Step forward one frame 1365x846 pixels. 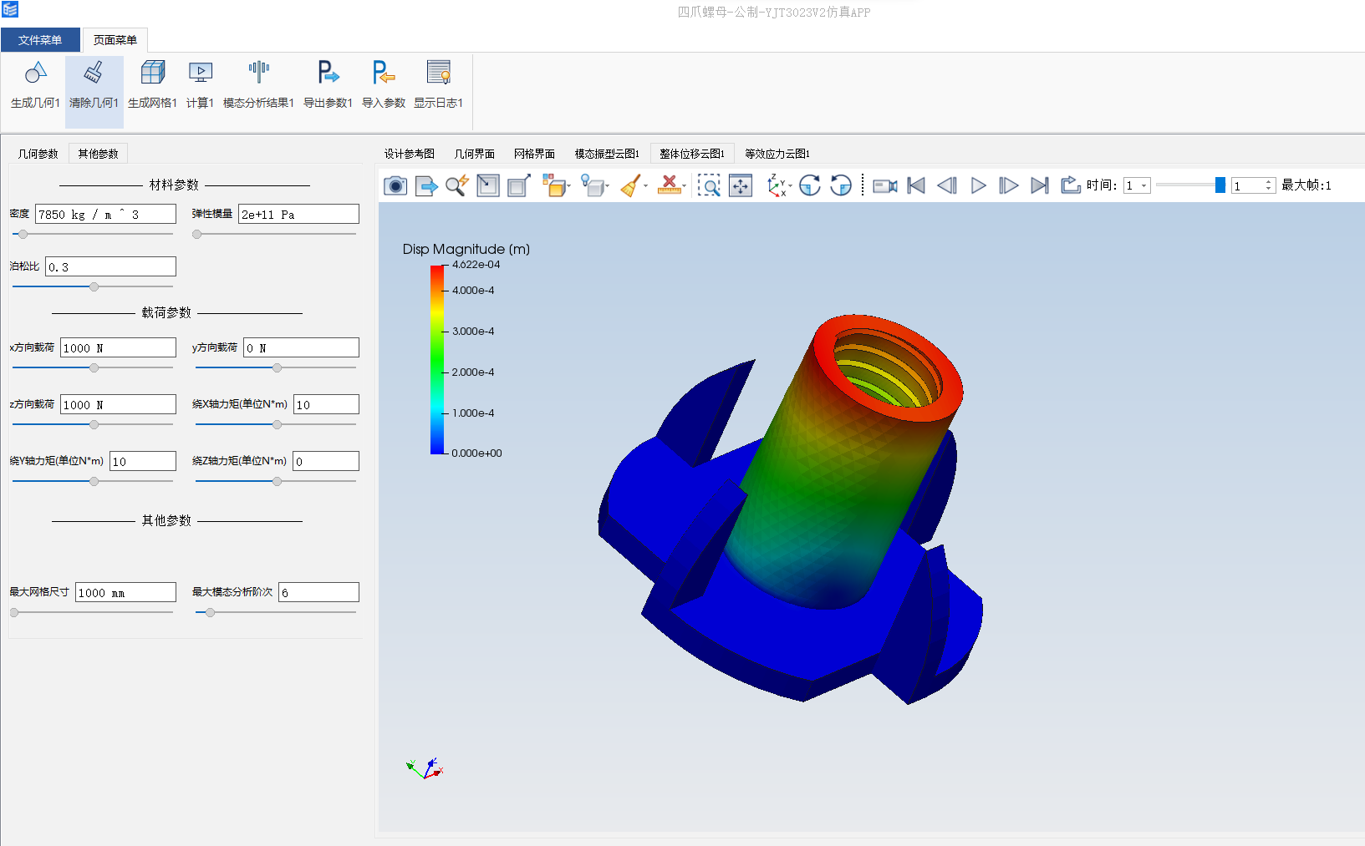click(1009, 185)
